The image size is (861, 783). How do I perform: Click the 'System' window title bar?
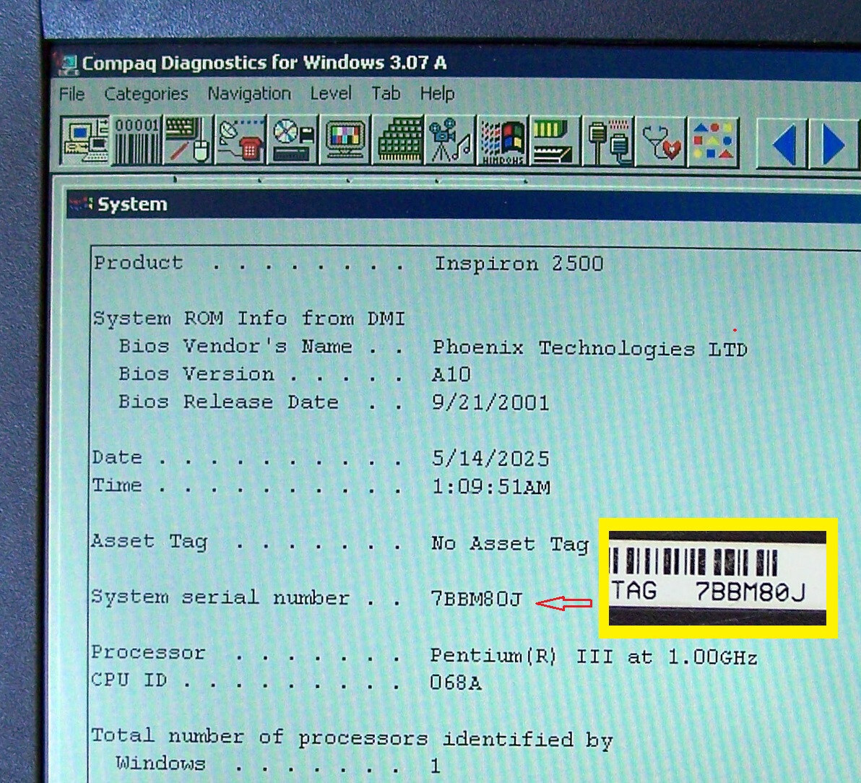pos(464,205)
